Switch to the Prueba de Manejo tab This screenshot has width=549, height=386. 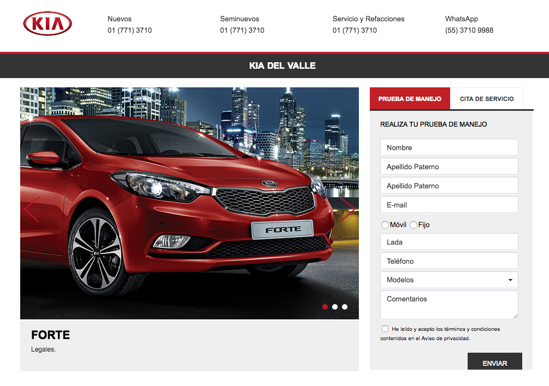tap(410, 99)
